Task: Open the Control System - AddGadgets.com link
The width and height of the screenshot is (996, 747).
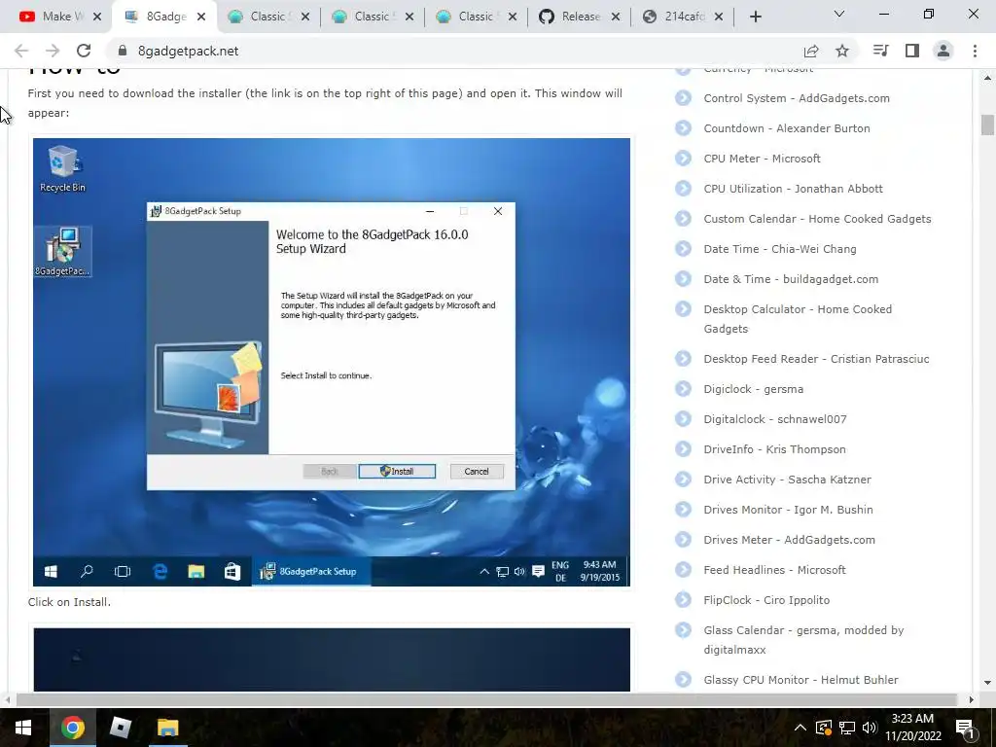Action: click(x=797, y=98)
